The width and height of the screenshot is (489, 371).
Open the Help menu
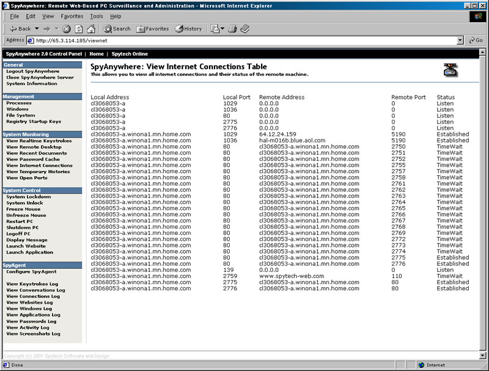116,17
